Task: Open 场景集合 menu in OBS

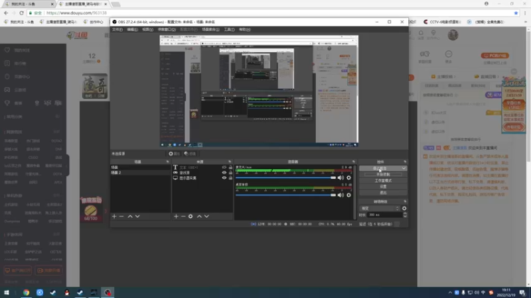Action: click(210, 29)
